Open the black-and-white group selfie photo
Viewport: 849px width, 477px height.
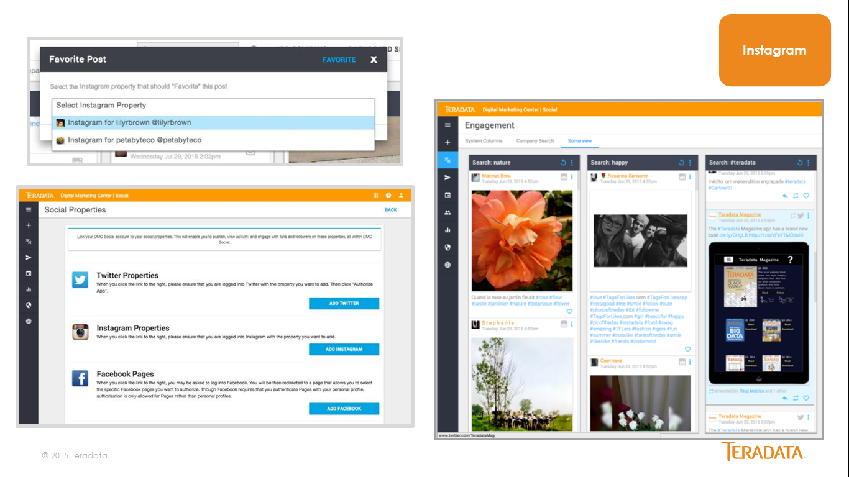coord(640,241)
